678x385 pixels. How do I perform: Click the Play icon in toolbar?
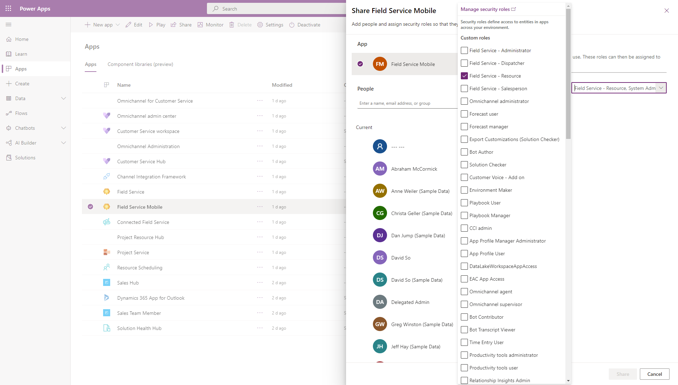pos(151,25)
